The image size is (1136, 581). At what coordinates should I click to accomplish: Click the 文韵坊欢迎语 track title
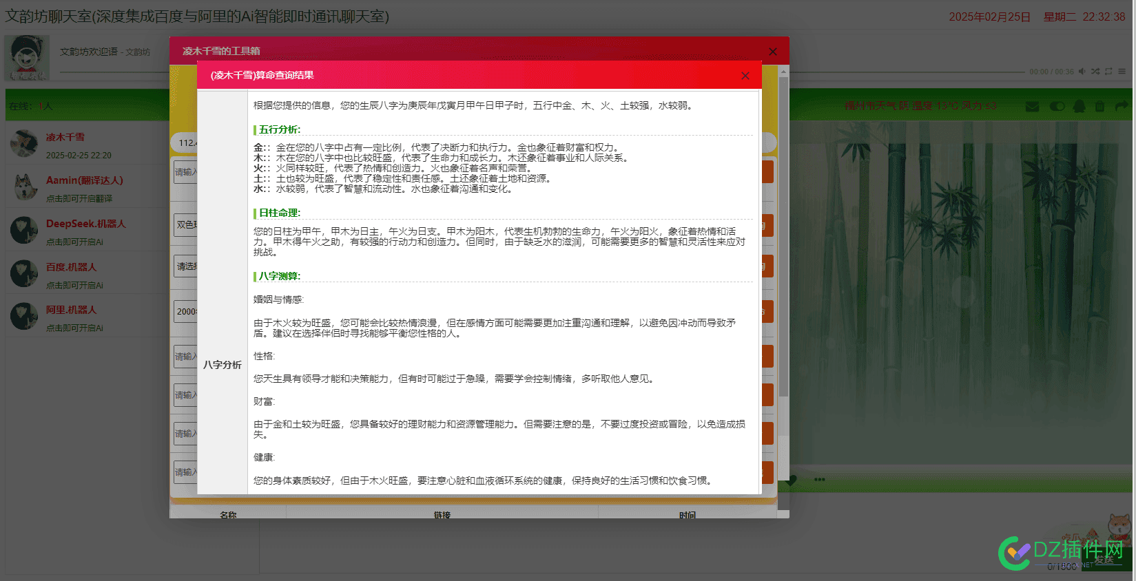pyautogui.click(x=89, y=52)
